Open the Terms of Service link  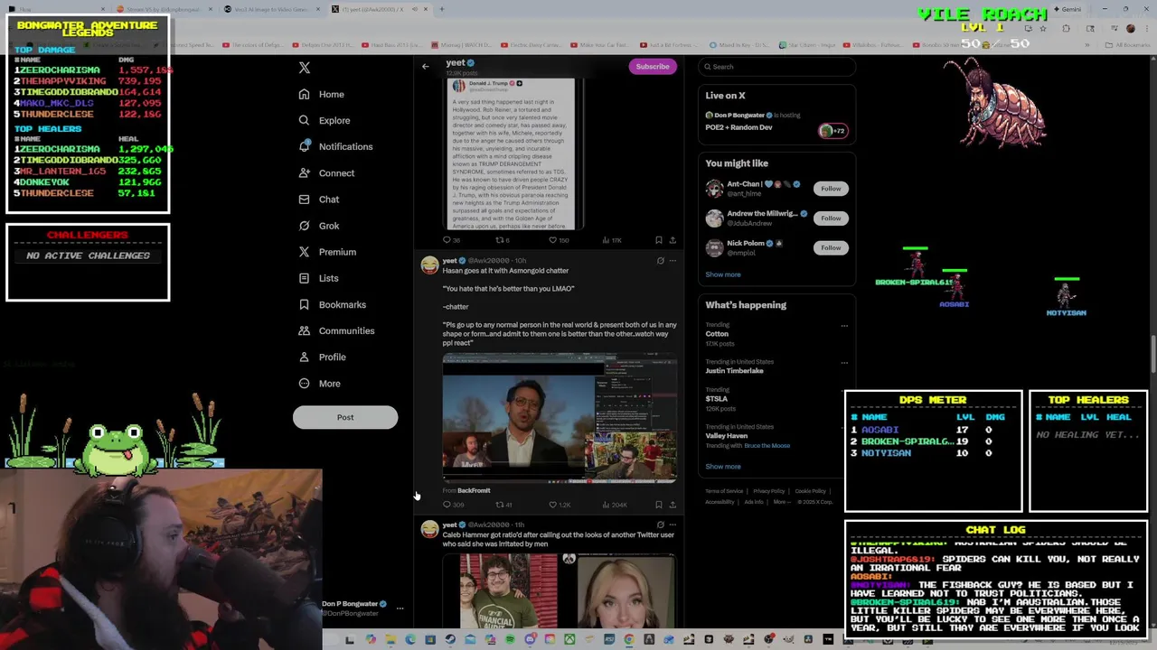click(724, 491)
